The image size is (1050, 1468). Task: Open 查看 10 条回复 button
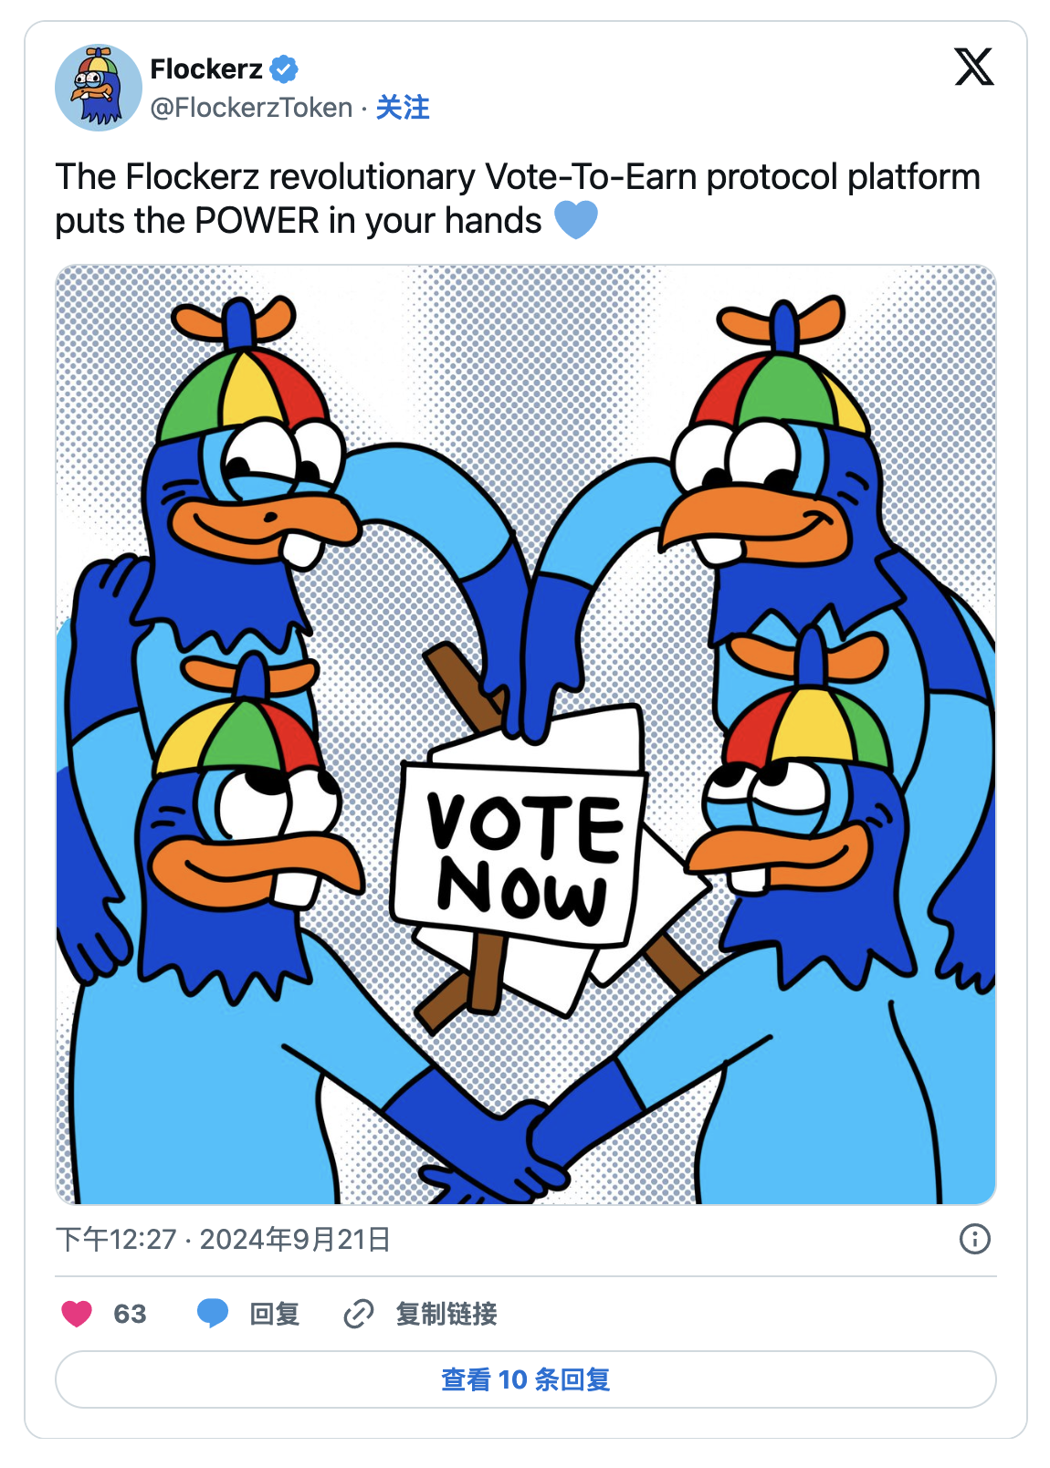click(x=526, y=1379)
